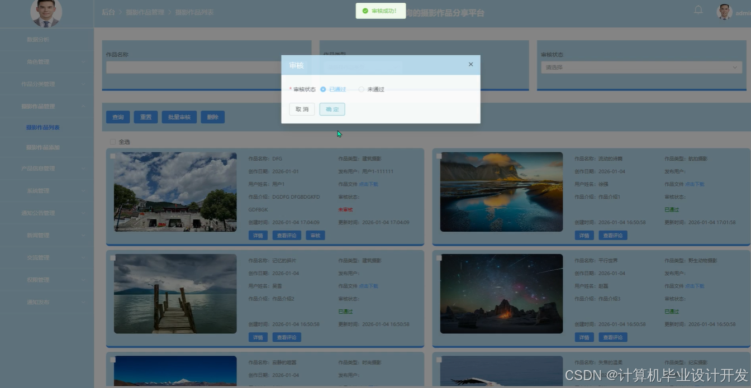Click 查看评论 on the 记忆的碎片 card
The image size is (751, 388).
pos(287,337)
